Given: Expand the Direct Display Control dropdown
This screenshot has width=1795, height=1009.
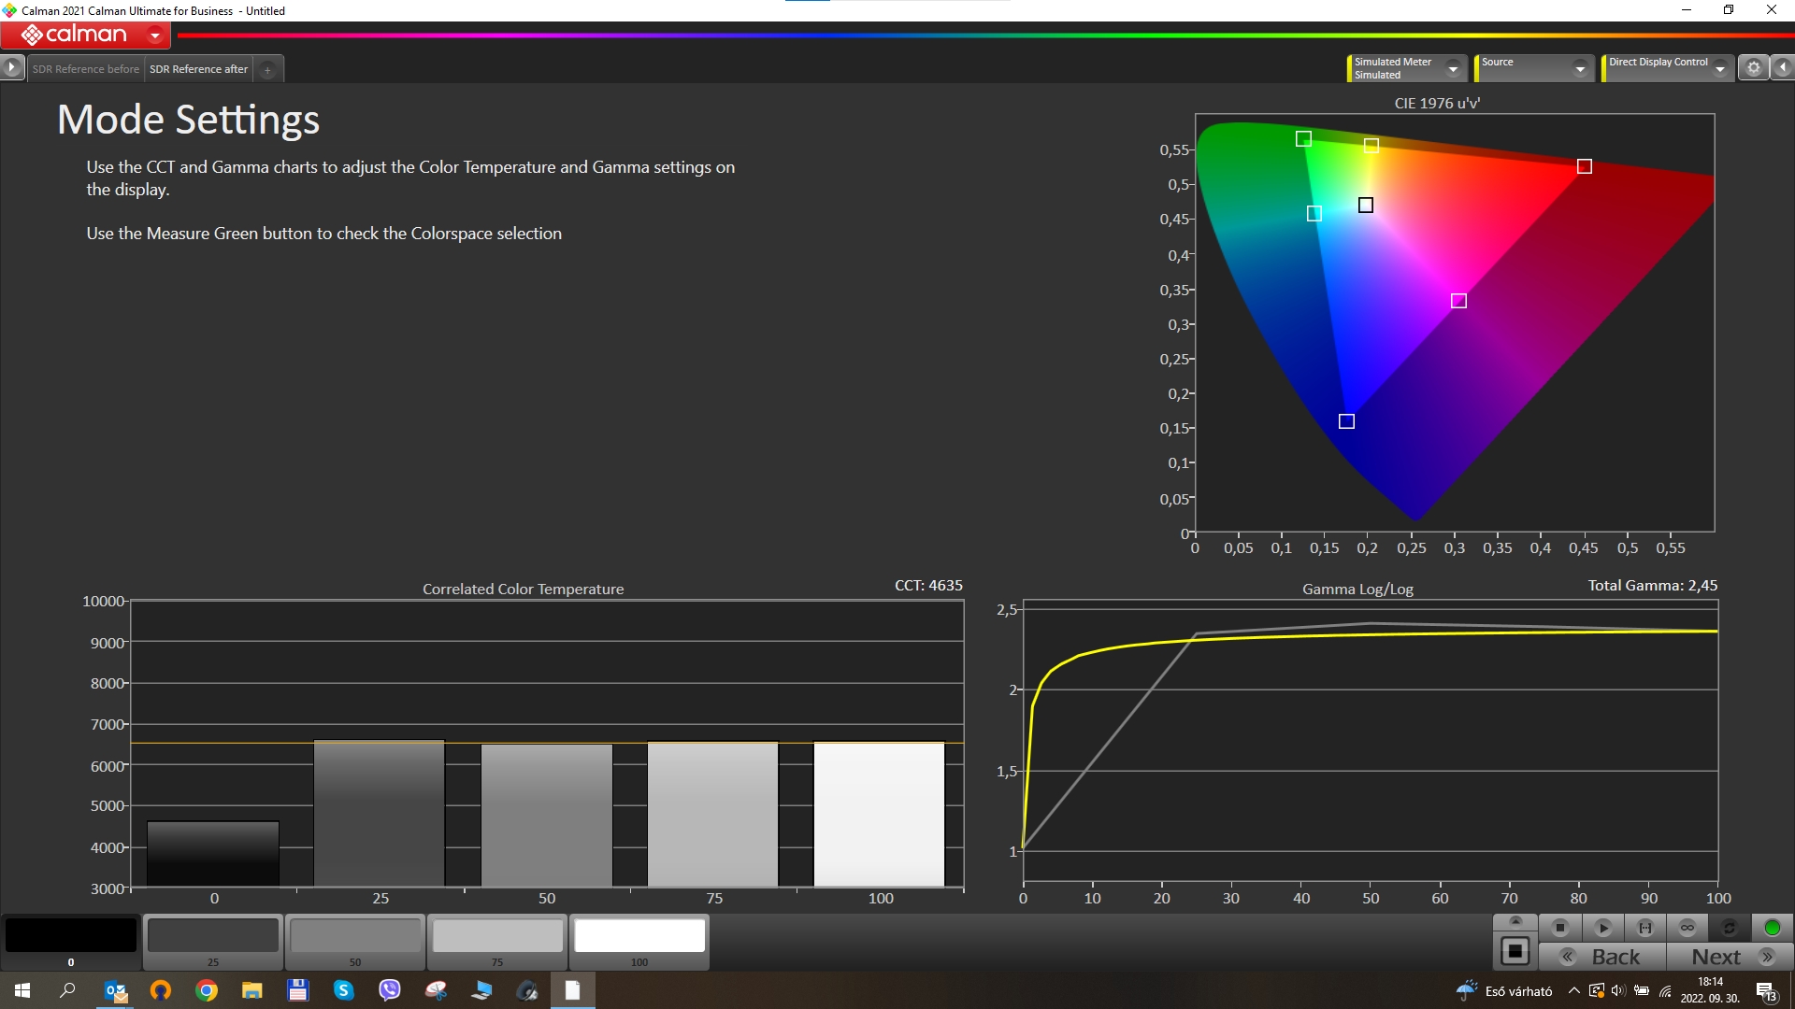Looking at the screenshot, I should (1719, 68).
